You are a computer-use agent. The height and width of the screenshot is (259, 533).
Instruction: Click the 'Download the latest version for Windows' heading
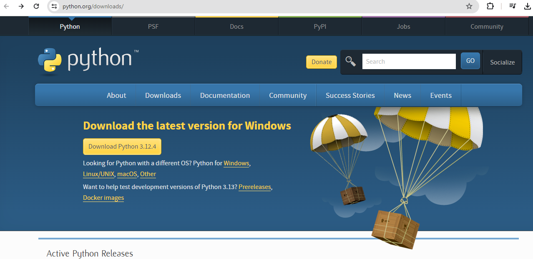point(187,126)
